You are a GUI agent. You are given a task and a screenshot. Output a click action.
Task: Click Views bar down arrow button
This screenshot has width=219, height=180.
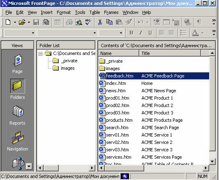click(29, 166)
